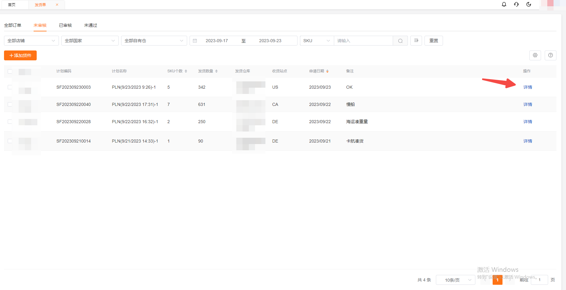
Task: Open the customer support headset icon
Action: coord(516,4)
